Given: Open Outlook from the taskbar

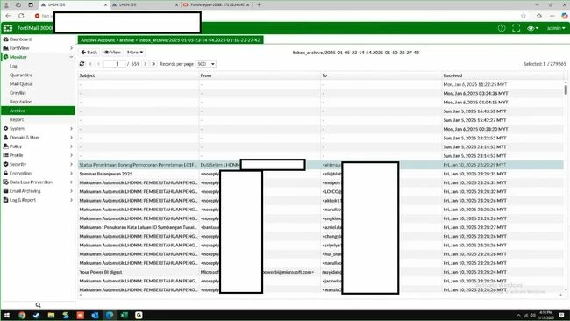Looking at the screenshot, I should (x=95, y=315).
